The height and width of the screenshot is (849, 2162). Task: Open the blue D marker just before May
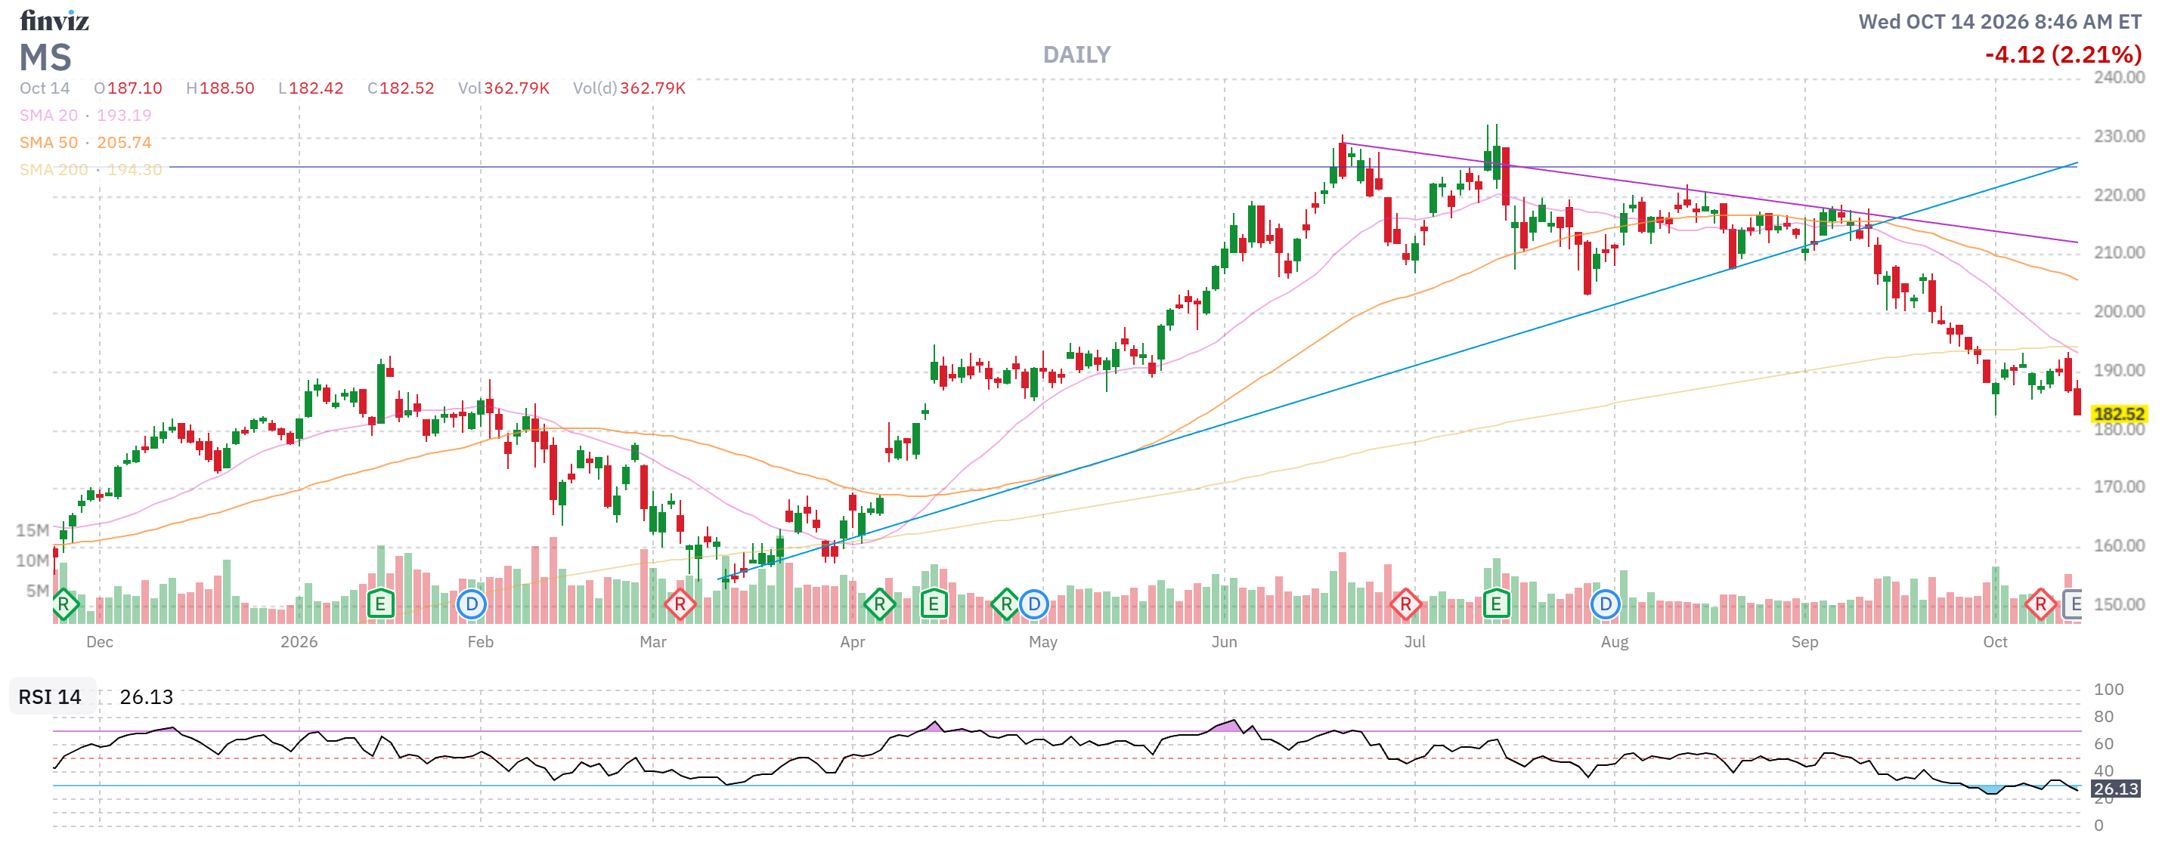point(1034,604)
